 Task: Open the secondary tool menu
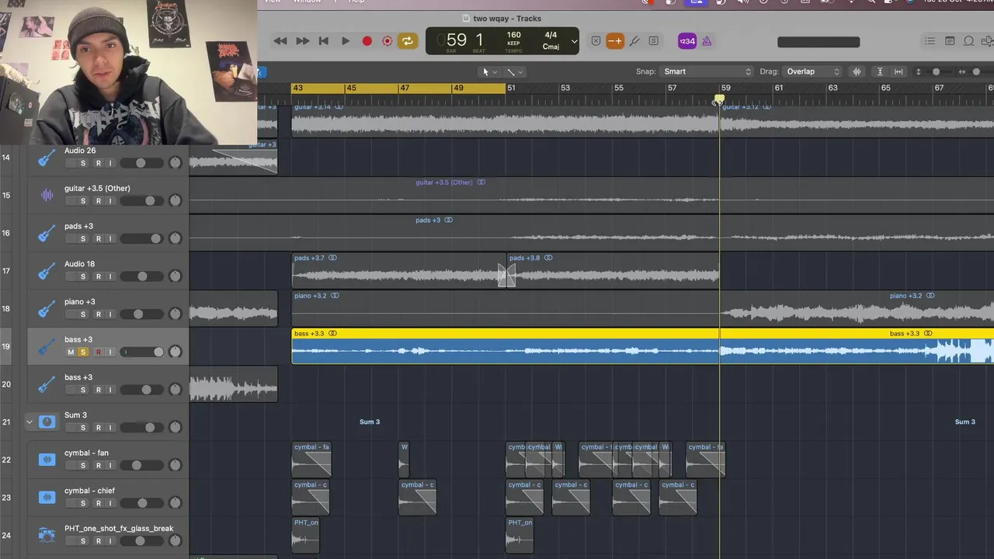[515, 71]
